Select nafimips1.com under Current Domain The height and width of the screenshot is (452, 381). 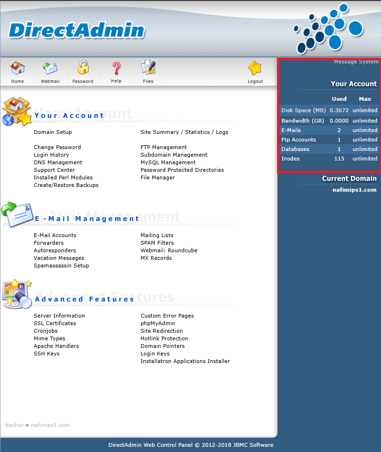tap(354, 190)
